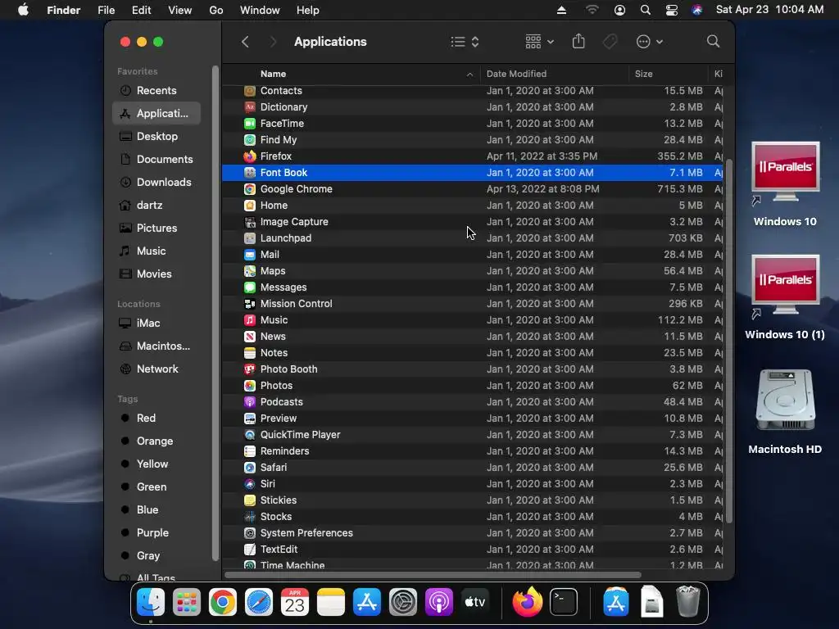The width and height of the screenshot is (839, 629).
Task: Click the Wi-Fi status icon
Action: (x=592, y=10)
